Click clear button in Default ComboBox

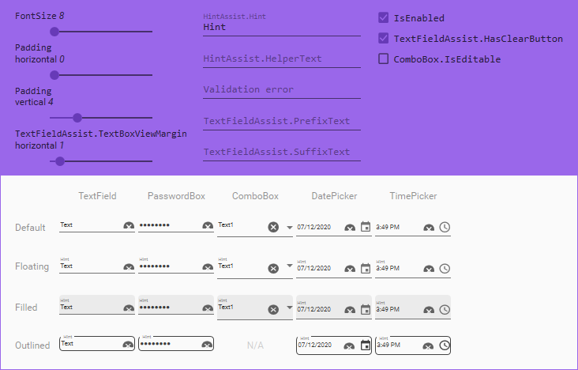[273, 227]
